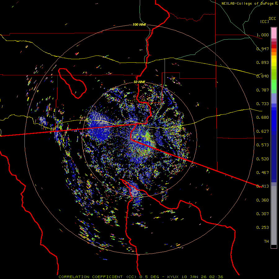Image resolution: width=279 pixels, height=279 pixels.
Task: Click the 0.840 legend value
Action: 263,76
